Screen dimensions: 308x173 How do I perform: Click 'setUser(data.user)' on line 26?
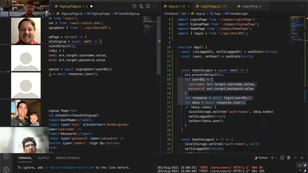point(205,121)
